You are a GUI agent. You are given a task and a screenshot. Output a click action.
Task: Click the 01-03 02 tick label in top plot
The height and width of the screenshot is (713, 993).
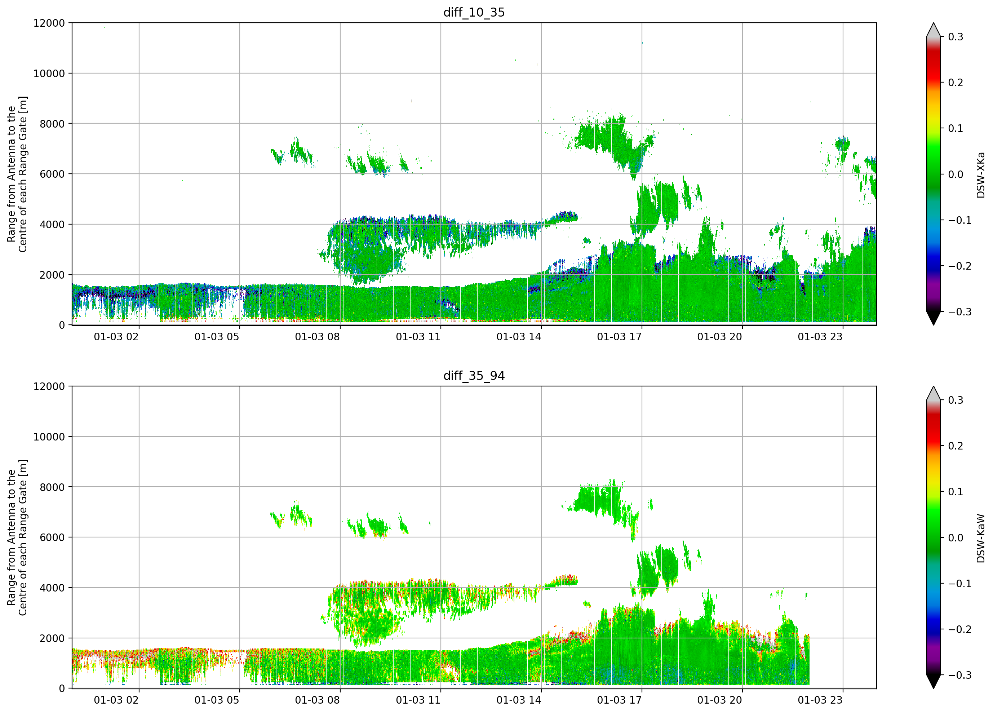point(116,337)
